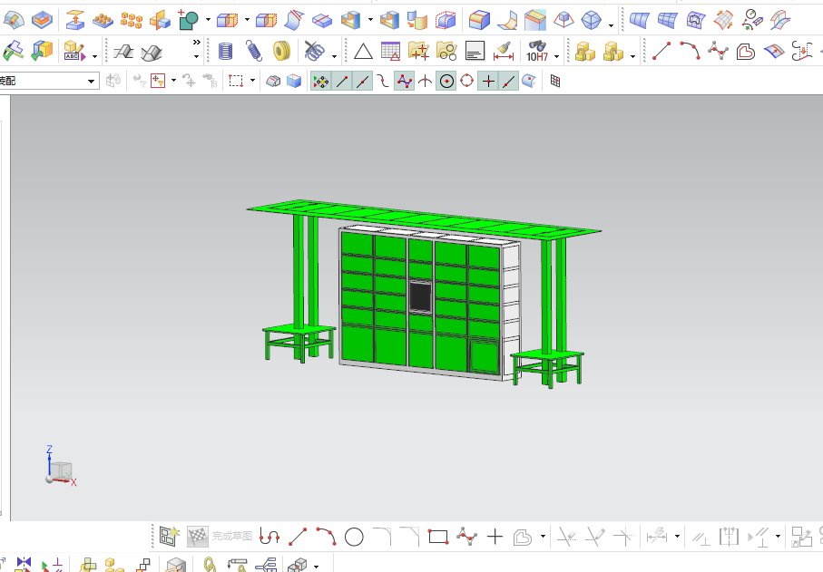Select the Extrude tool
The height and width of the screenshot is (572, 823).
click(x=75, y=20)
